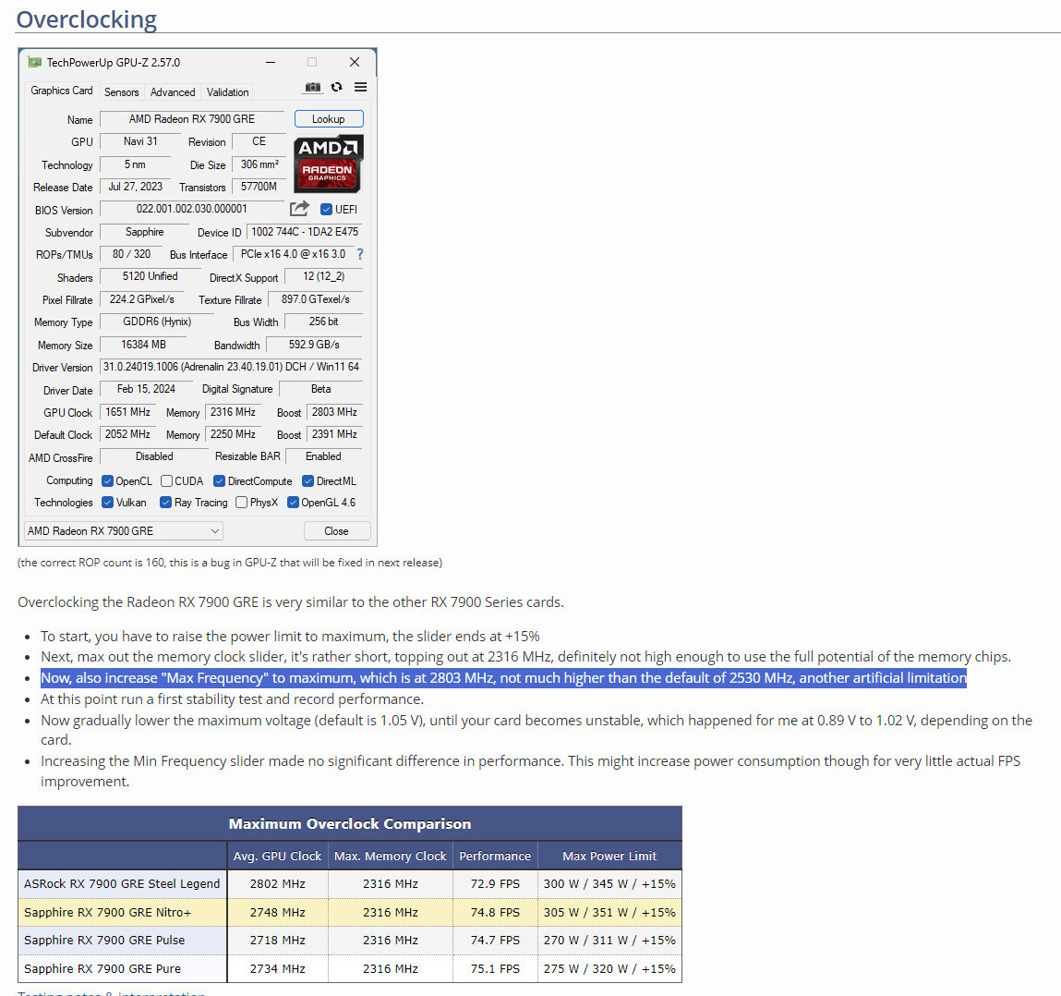The width and height of the screenshot is (1061, 996).
Task: Click the Texture Fillrate value 897.0 GTexel/s
Action: (x=315, y=299)
